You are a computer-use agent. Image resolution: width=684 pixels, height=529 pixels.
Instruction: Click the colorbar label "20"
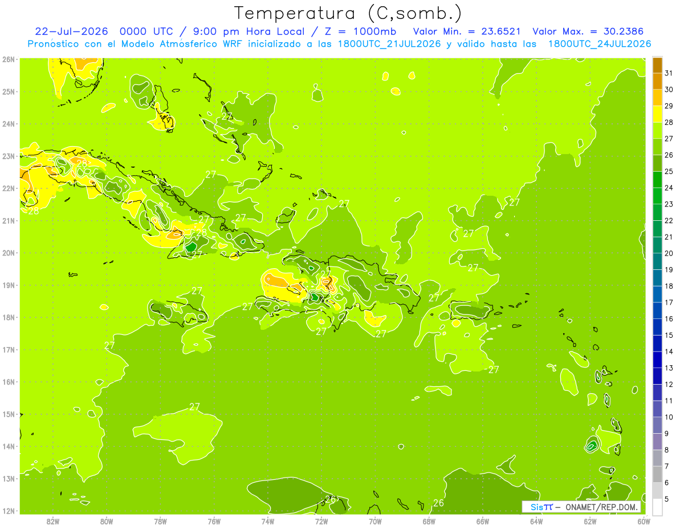(x=669, y=253)
